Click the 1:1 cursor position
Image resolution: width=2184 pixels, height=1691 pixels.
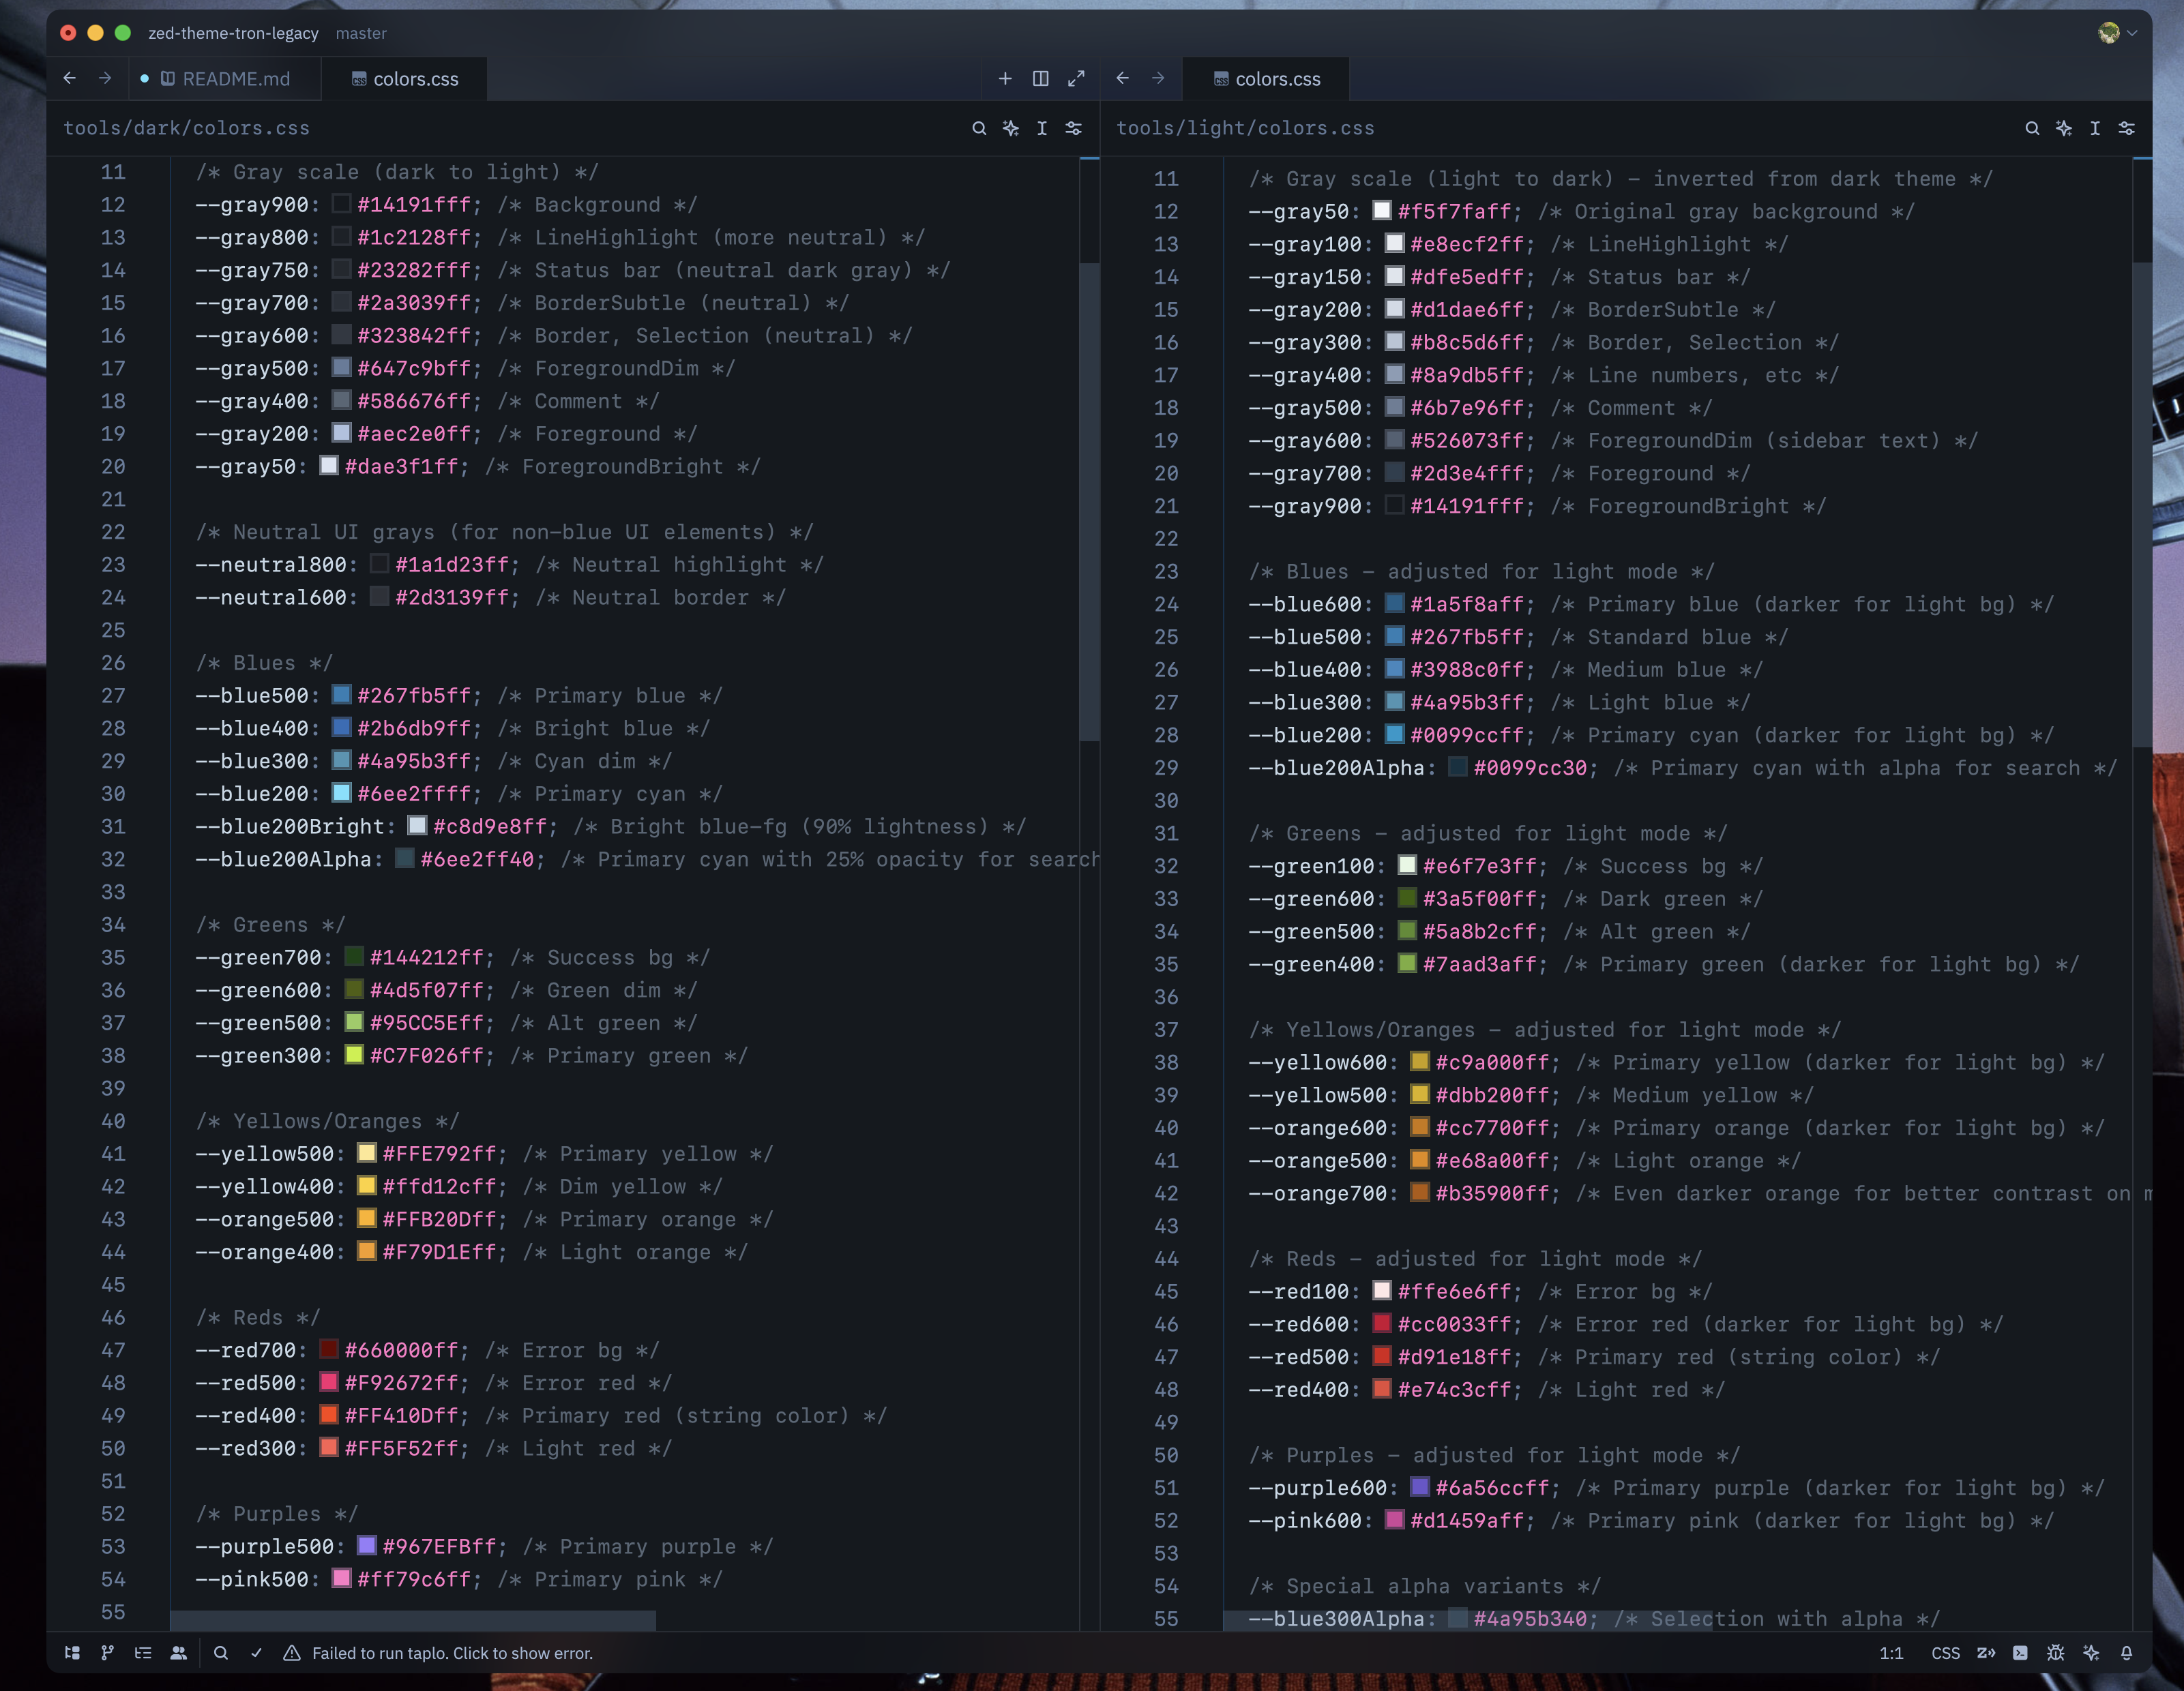pos(1891,1653)
